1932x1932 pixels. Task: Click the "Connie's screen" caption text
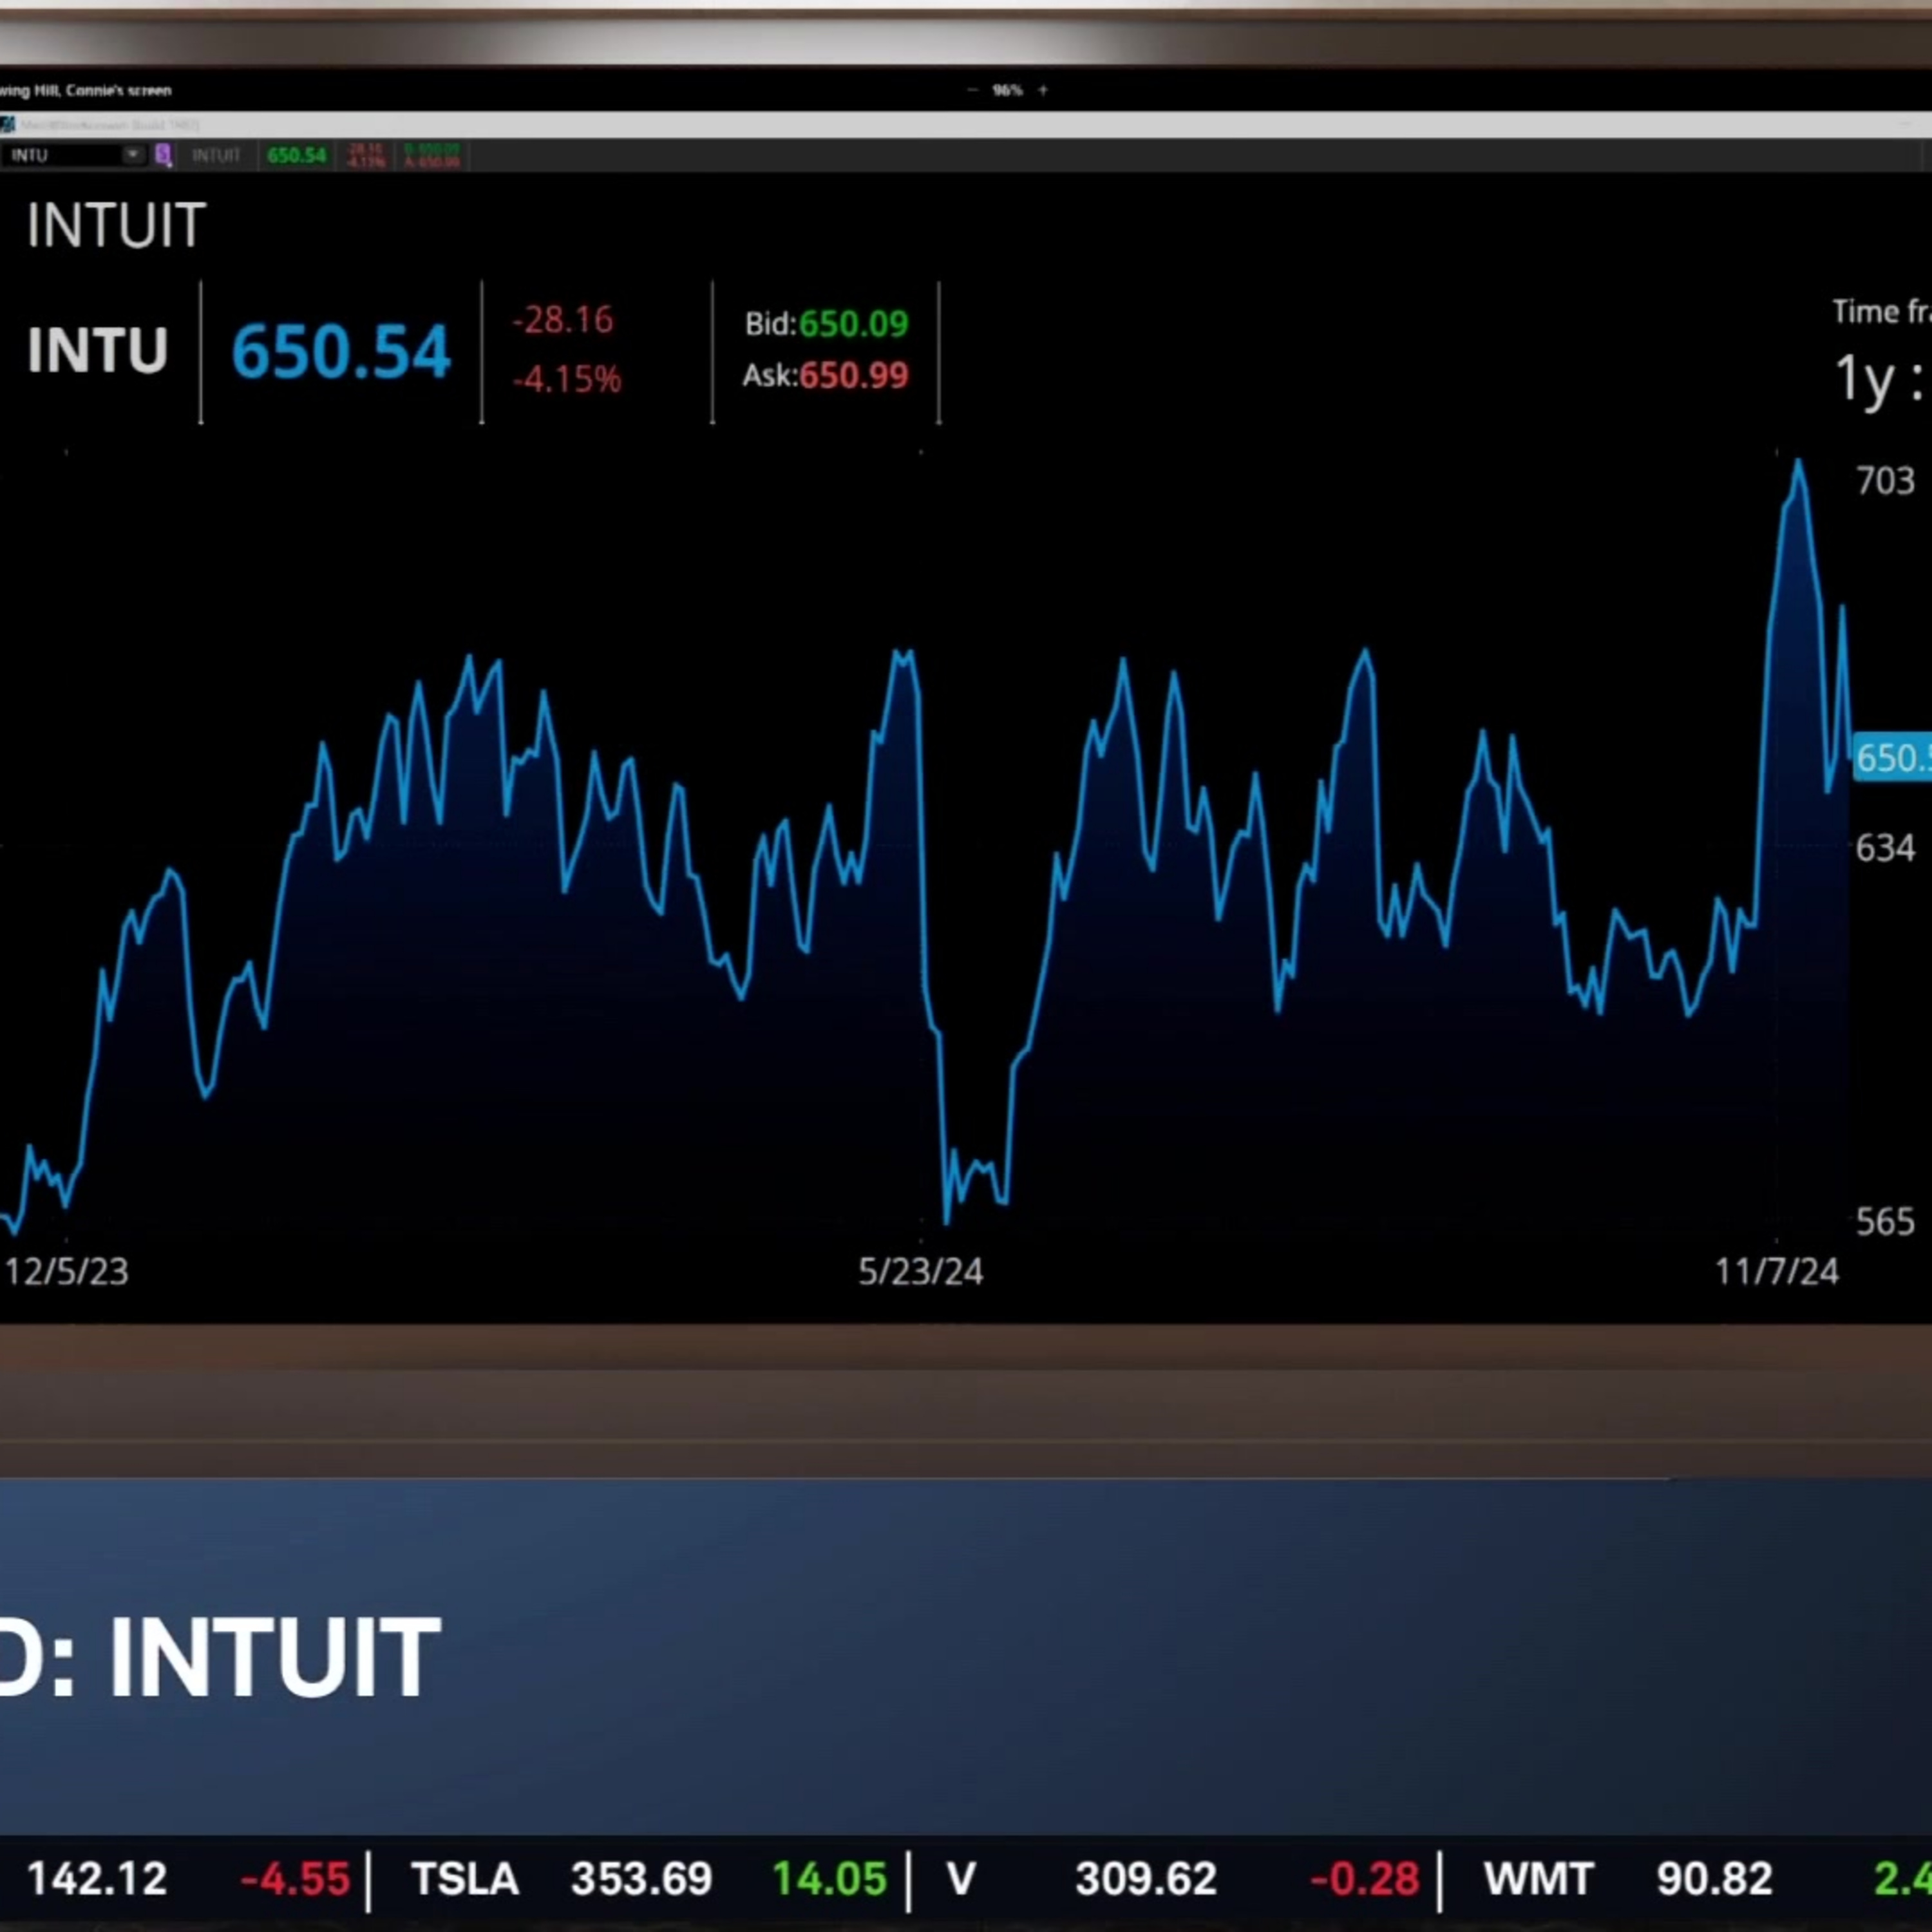(x=119, y=91)
